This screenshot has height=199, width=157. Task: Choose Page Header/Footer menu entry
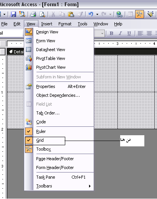[59, 159]
